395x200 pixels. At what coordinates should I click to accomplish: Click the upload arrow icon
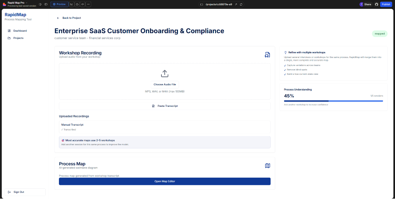165,74
